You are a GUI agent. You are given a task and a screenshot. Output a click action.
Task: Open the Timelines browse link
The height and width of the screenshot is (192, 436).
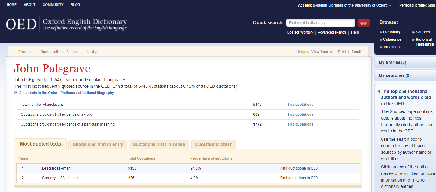tap(391, 47)
